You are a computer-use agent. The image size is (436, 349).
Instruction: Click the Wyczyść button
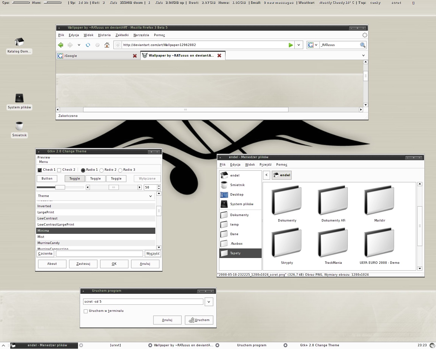click(153, 254)
